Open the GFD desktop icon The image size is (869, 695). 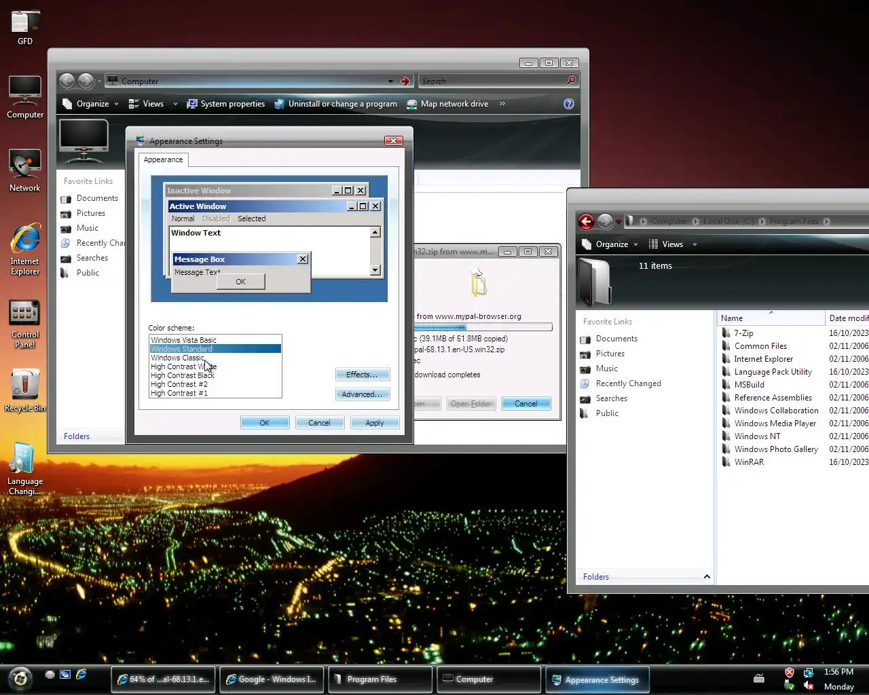tap(25, 27)
